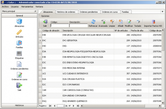Focus the Descripción search field
Screen dimensions: 166x109
[x=79, y=25]
